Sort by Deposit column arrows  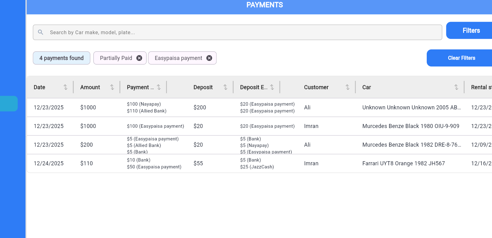[225, 87]
